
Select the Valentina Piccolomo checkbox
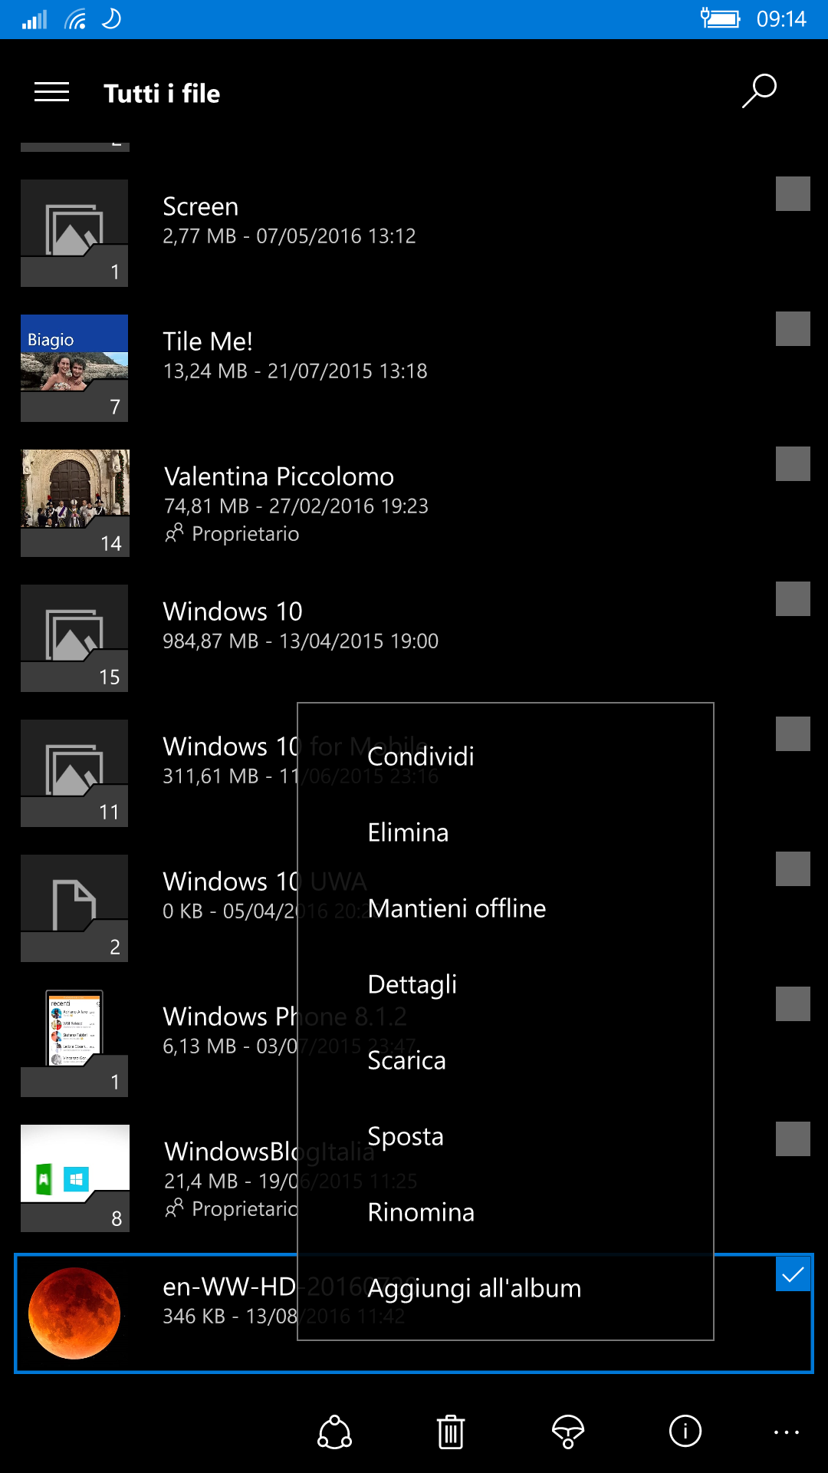pyautogui.click(x=793, y=463)
